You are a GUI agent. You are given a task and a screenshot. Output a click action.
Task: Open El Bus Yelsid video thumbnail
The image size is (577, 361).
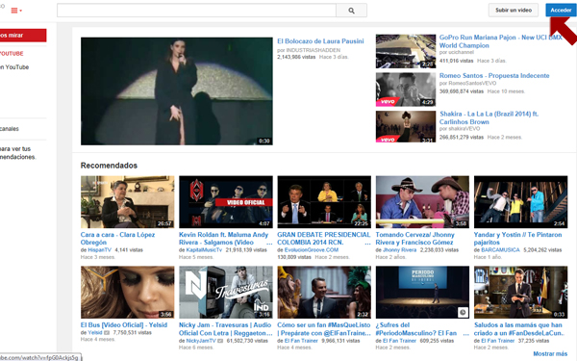(x=128, y=292)
